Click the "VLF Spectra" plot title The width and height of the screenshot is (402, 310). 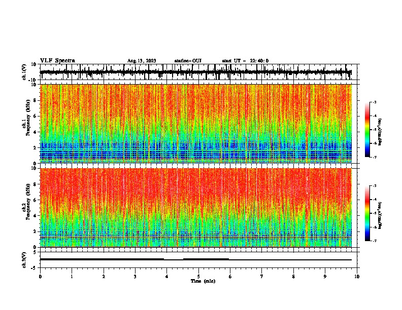click(58, 60)
